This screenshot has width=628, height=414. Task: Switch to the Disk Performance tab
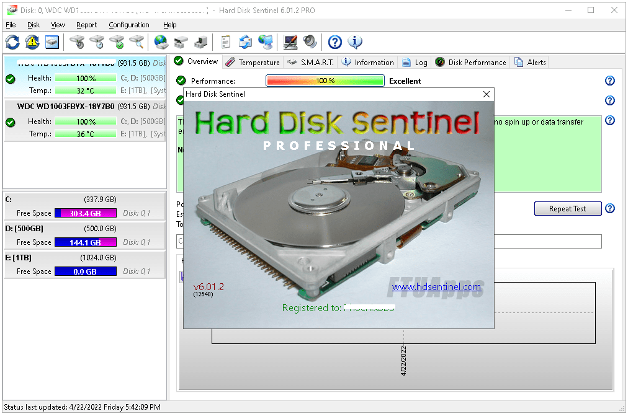coord(471,63)
